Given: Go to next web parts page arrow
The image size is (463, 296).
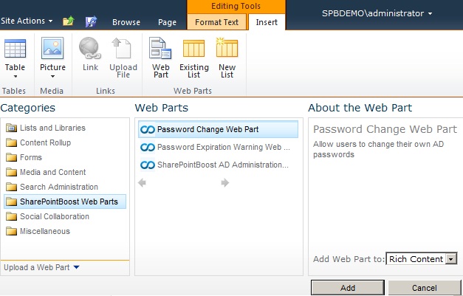Looking at the screenshot, I should coord(225,183).
